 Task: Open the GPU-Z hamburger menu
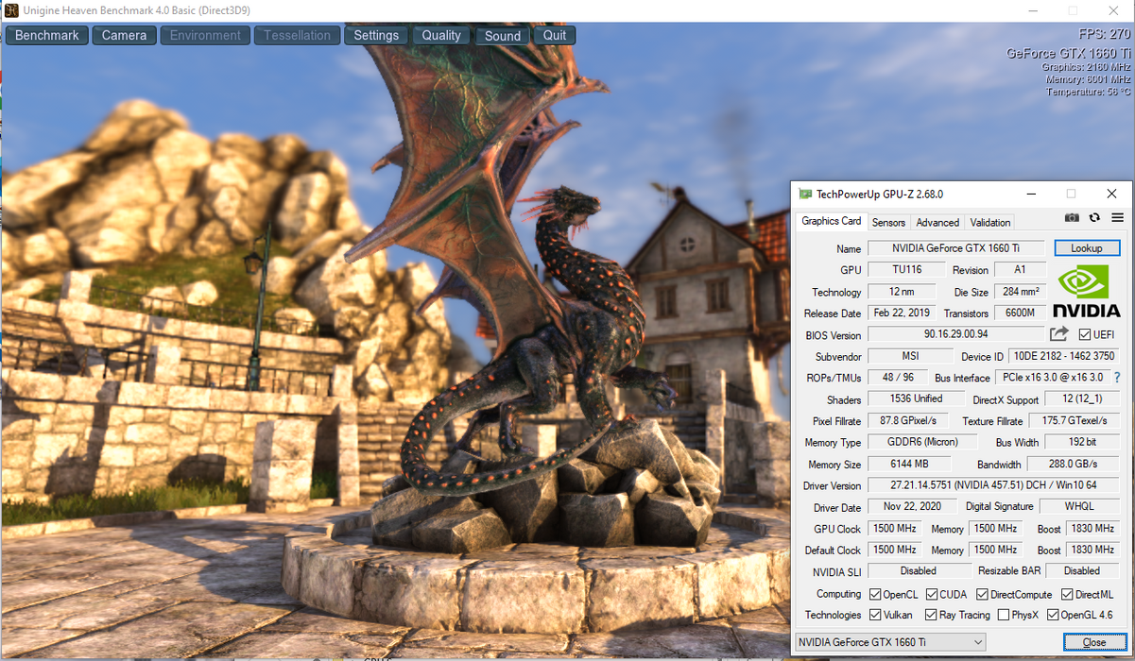1117,217
